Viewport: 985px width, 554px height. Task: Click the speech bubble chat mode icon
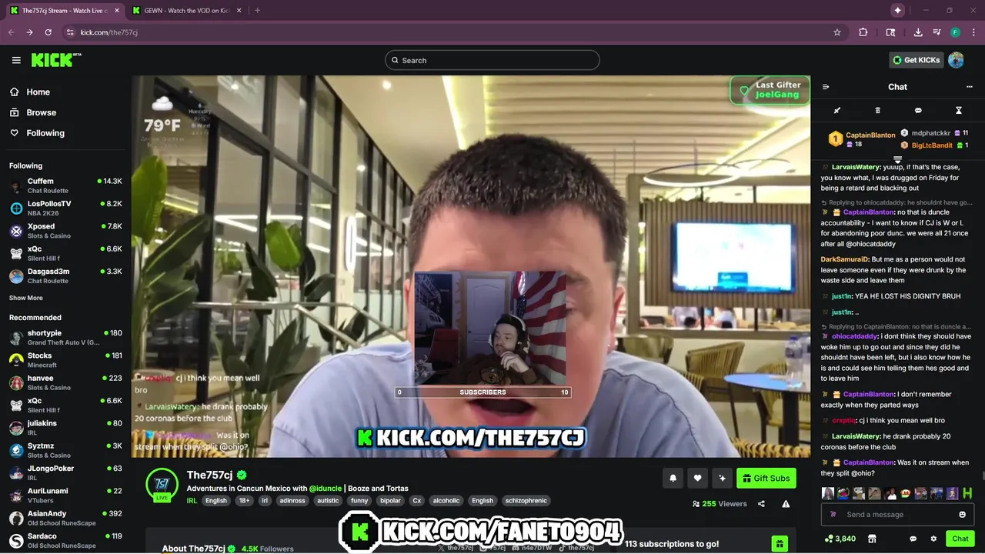coord(918,111)
